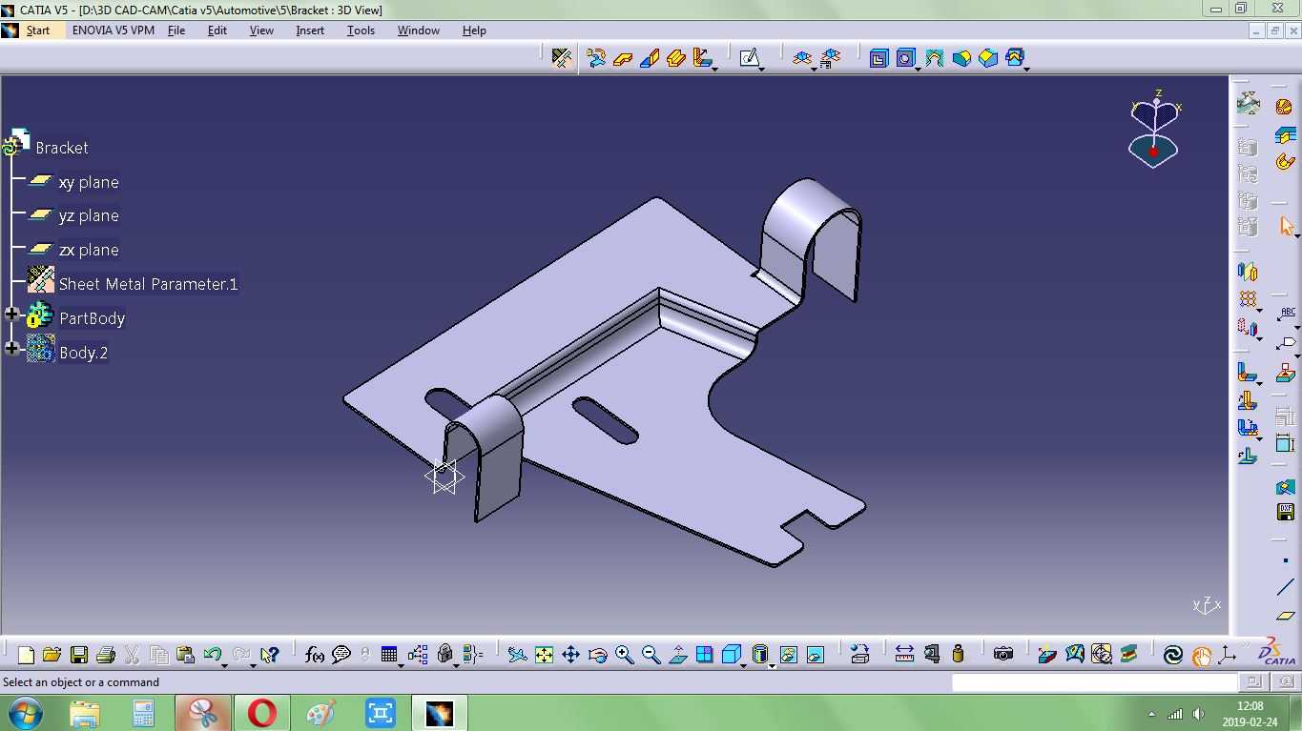Click the Capture camera icon
Screen dimensions: 1302x731
(x=1002, y=655)
